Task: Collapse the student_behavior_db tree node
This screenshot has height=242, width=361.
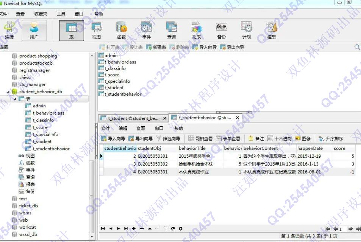Action: [x=8, y=92]
